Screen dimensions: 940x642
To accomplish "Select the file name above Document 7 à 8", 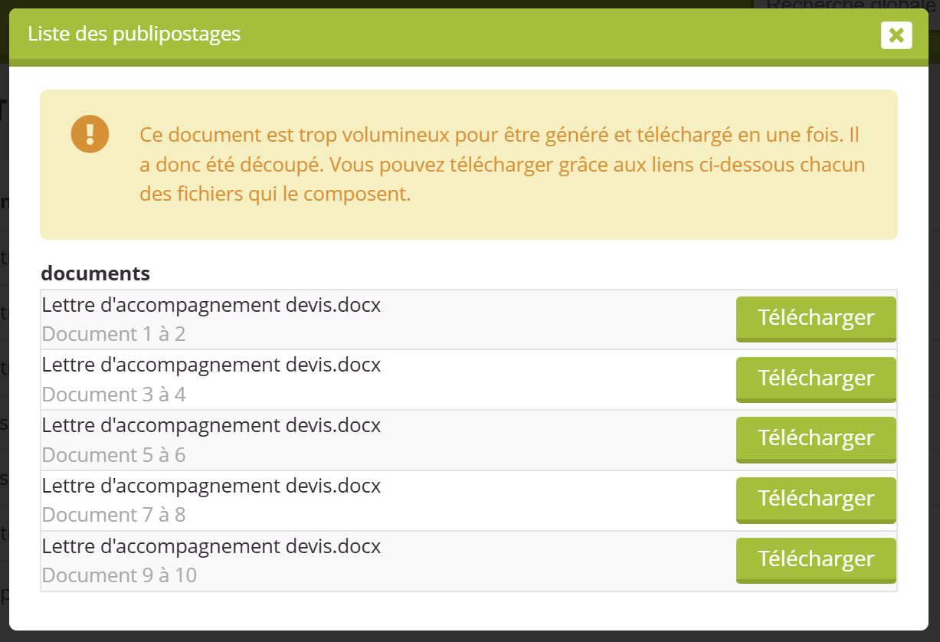I will click(x=211, y=486).
